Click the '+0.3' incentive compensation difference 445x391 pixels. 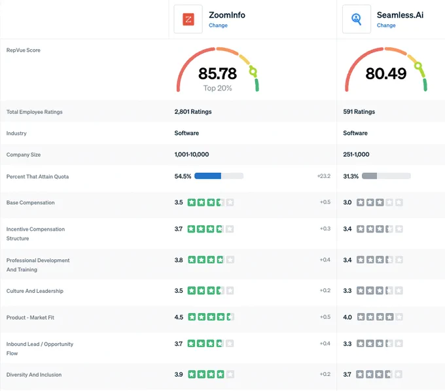325,229
